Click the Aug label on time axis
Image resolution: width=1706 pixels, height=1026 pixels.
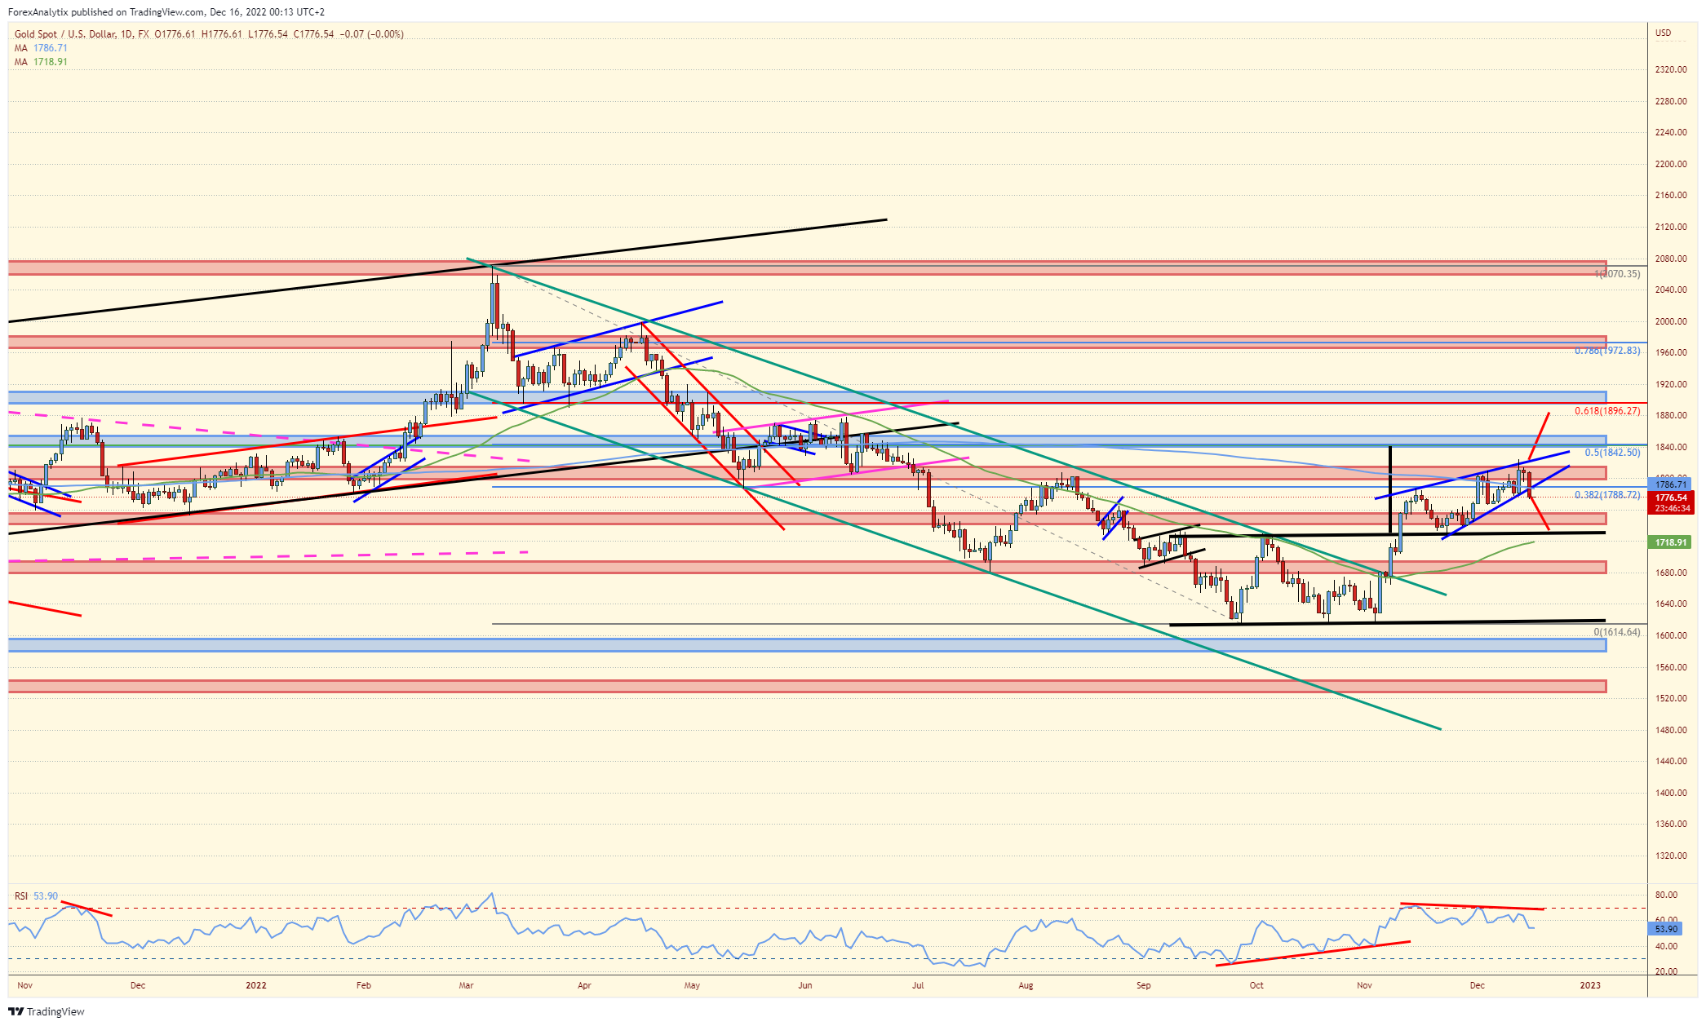tap(1026, 985)
